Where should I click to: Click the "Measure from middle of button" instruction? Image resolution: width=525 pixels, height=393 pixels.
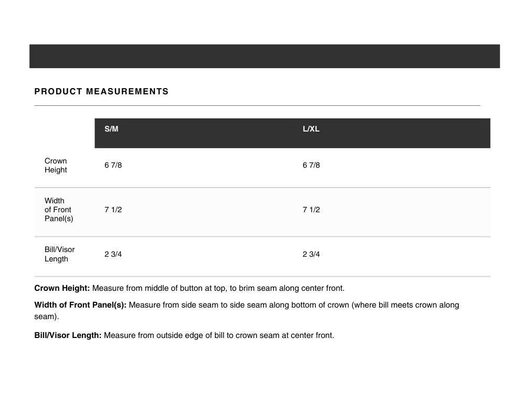tap(218, 288)
